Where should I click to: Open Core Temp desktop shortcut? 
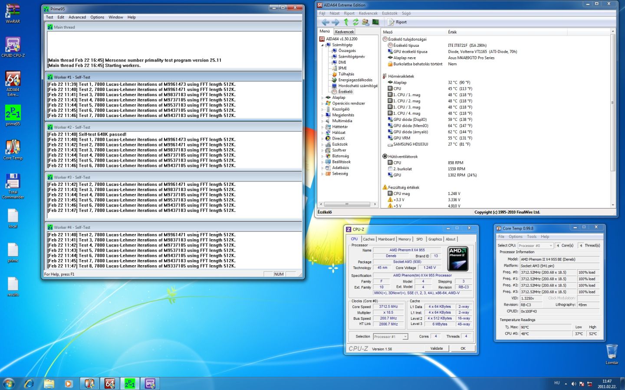(x=13, y=149)
